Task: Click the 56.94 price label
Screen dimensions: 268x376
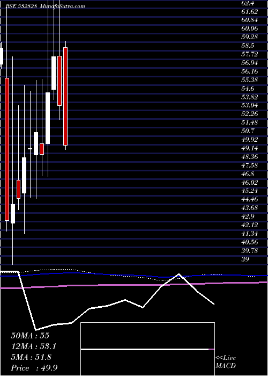Action: pos(249,63)
